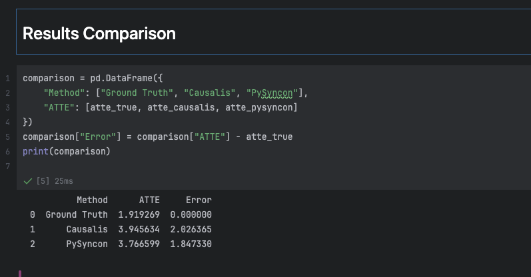Click the pink cell marker below the output

[x=20, y=273]
